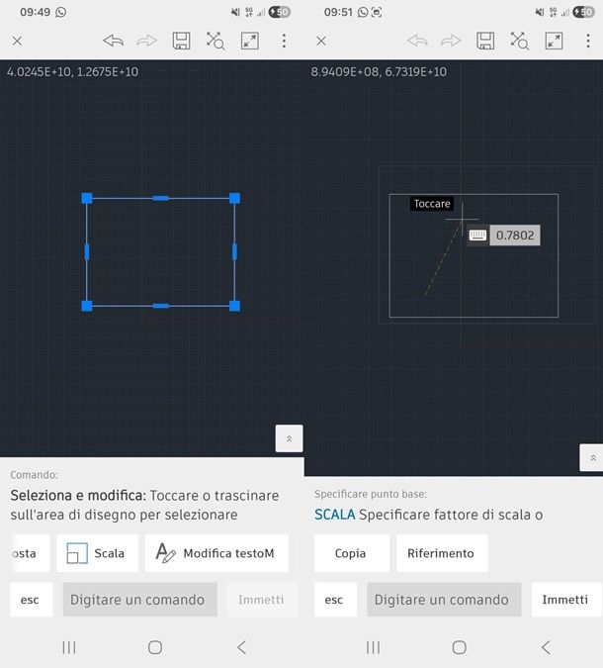Choose the Copia option
The height and width of the screenshot is (668, 603).
click(352, 553)
